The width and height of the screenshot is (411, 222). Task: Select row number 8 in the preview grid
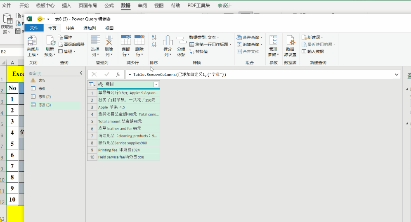pyautogui.click(x=92, y=143)
